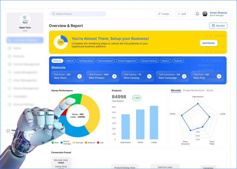Click the plus icon on New Campaign
237x169 pixels.
(184, 76)
